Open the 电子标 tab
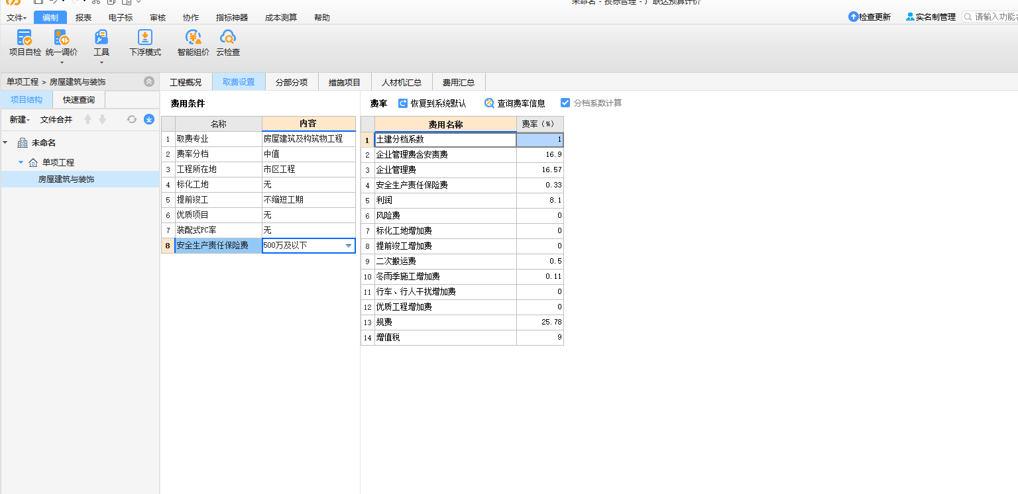 (121, 18)
